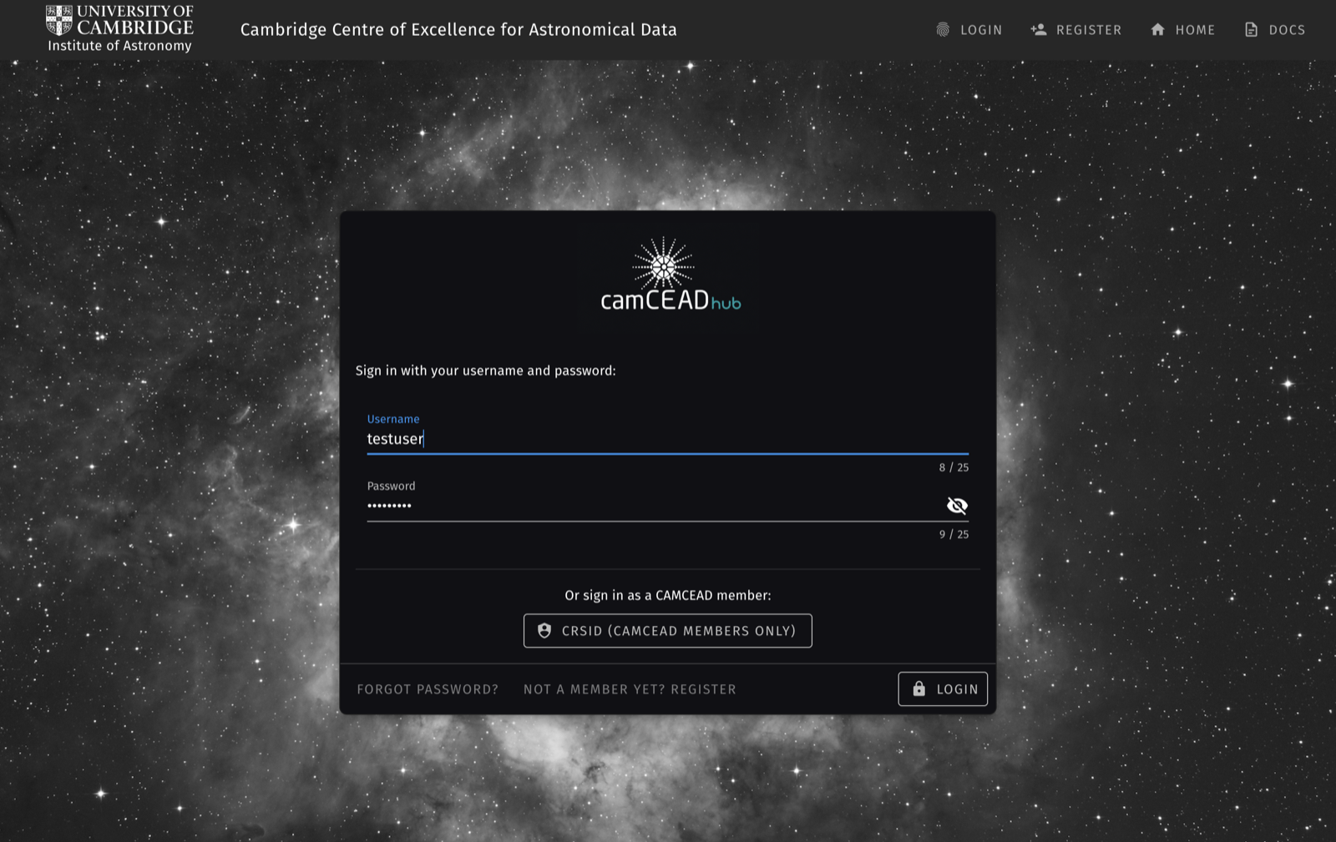Click the '8 / 25' username character counter
Image resolution: width=1336 pixels, height=842 pixels.
954,467
